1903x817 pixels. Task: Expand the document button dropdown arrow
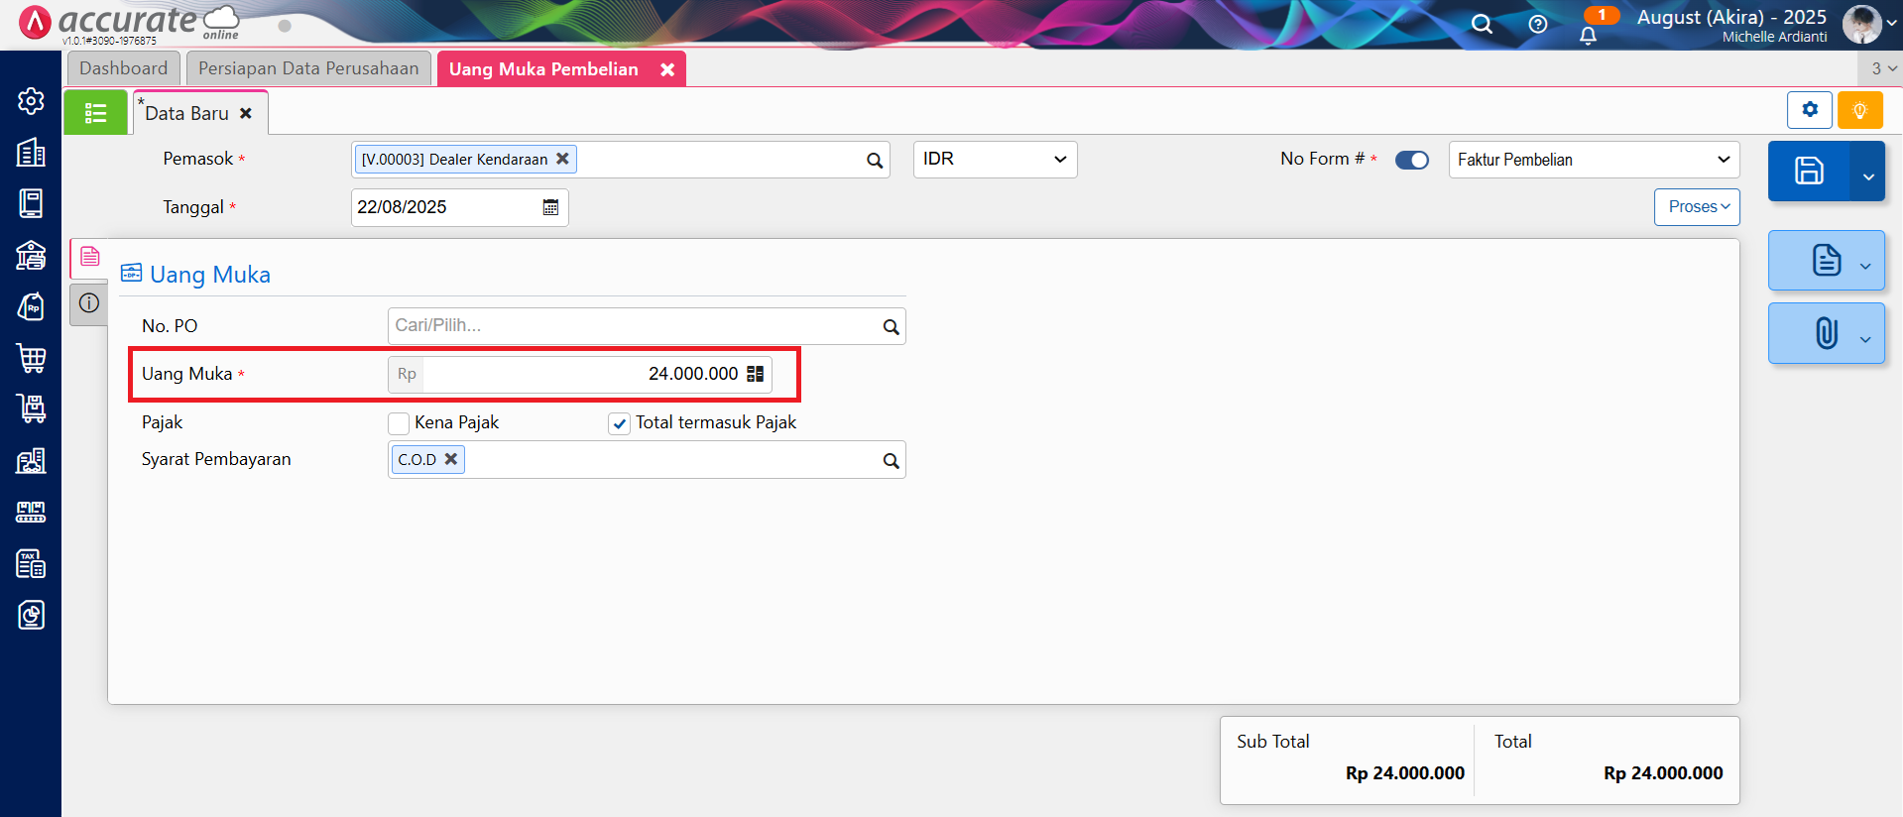(1865, 265)
